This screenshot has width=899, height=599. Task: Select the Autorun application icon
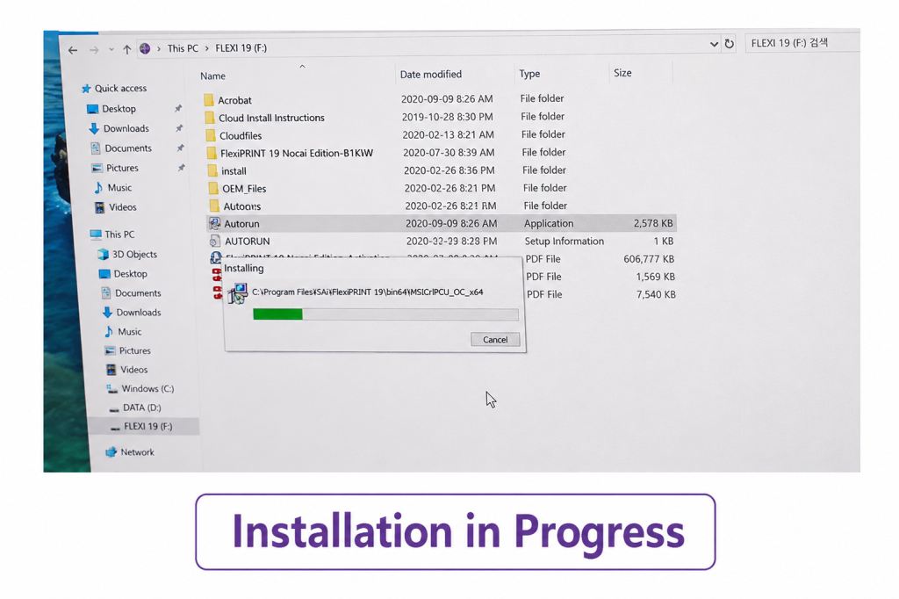coord(215,224)
